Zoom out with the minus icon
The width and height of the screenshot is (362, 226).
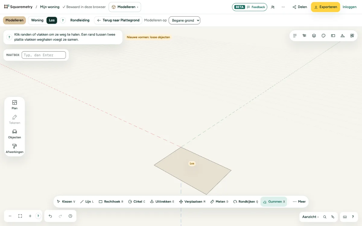click(10, 216)
